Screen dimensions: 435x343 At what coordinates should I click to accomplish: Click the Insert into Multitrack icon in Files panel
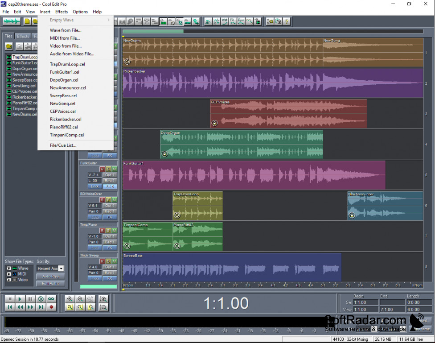pyautogui.click(x=28, y=46)
